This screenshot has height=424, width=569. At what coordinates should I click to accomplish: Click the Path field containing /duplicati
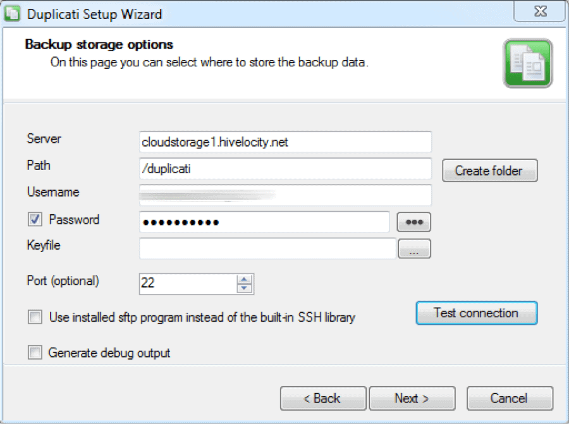point(285,169)
